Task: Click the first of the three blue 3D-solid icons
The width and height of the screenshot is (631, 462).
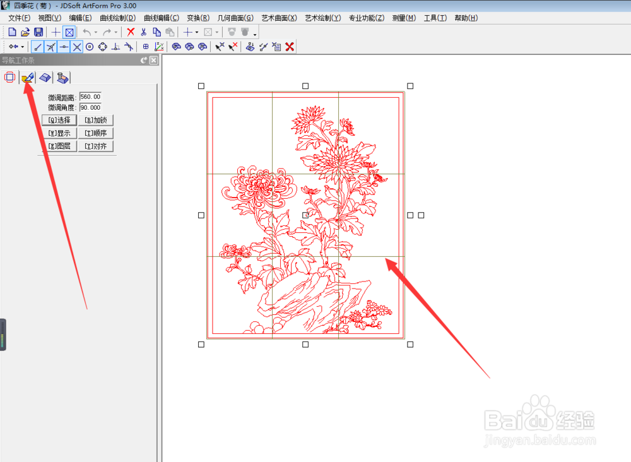Action: point(176,47)
